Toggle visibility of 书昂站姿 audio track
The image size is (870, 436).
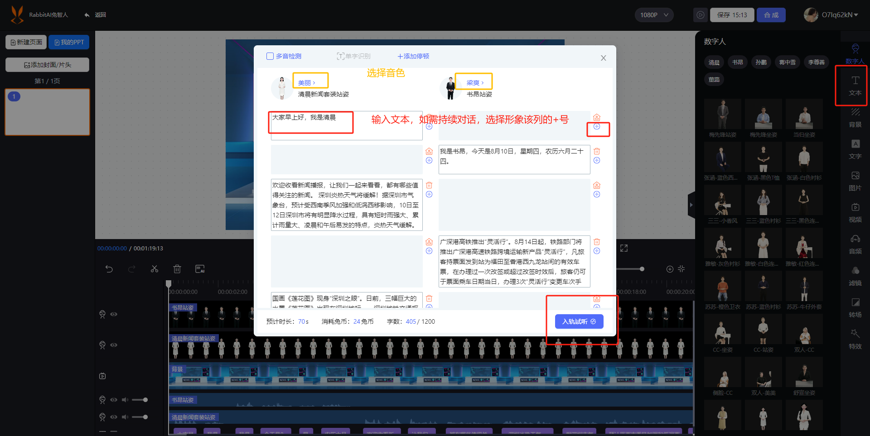[114, 400]
